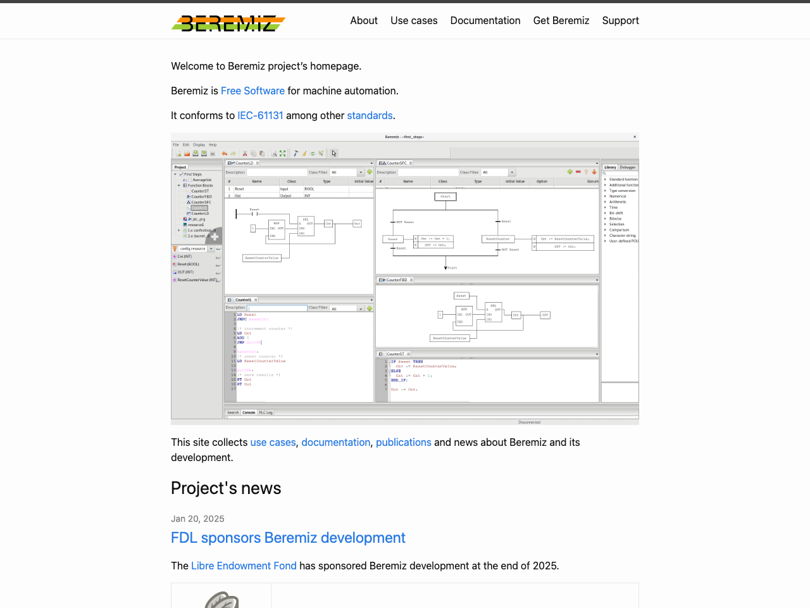Open the Free Software link
The image size is (810, 608).
pos(252,91)
